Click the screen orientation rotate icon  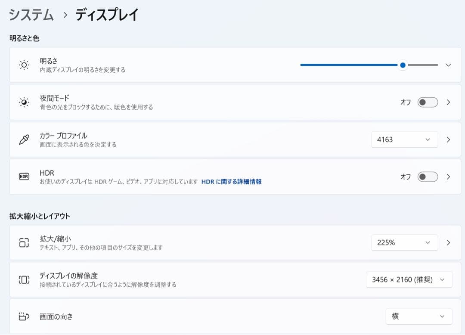[24, 316]
